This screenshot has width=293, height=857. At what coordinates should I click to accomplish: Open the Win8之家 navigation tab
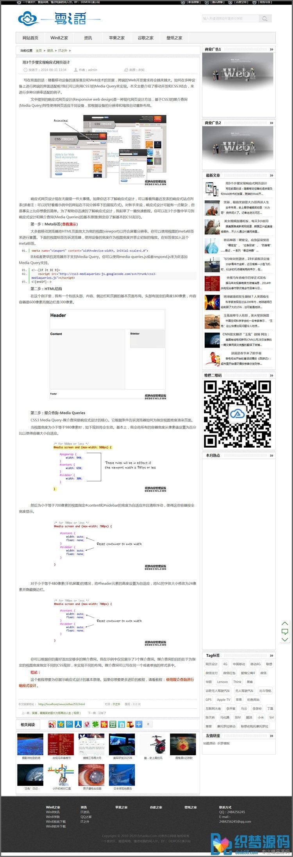[59, 38]
